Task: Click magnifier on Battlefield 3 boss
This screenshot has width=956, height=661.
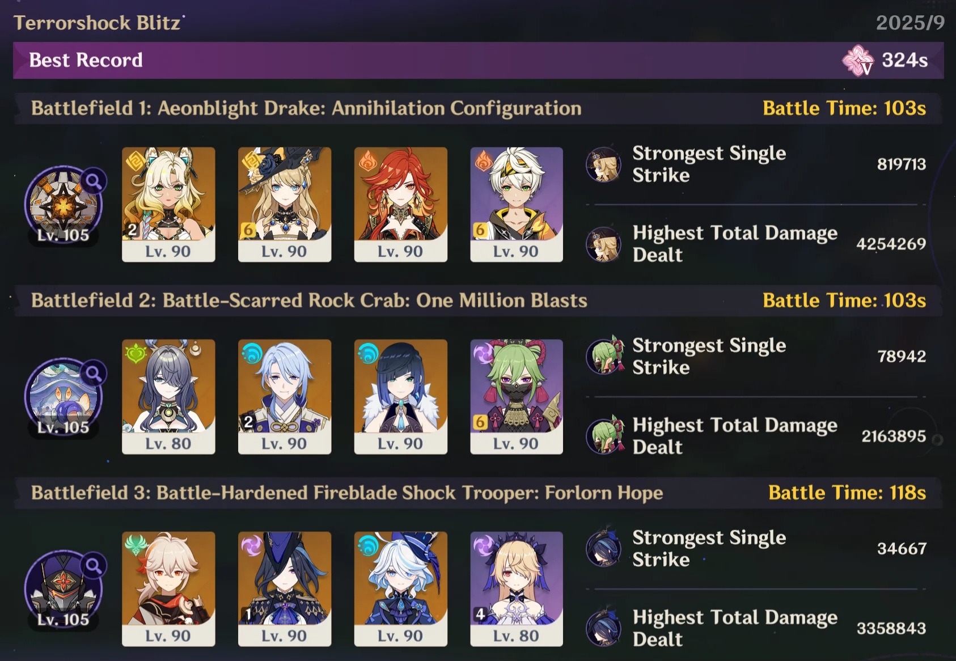Action: [x=94, y=566]
